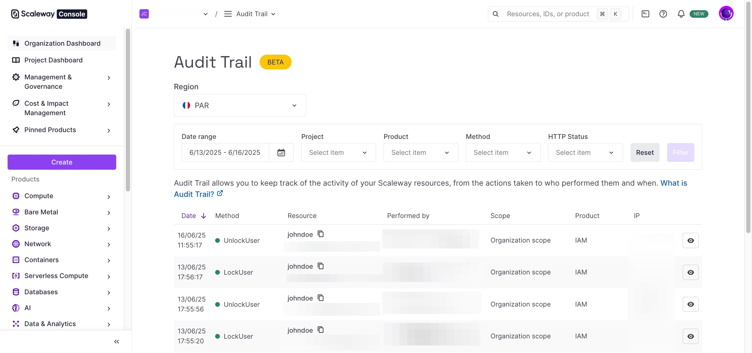Click the Containers product icon
This screenshot has width=752, height=353.
[x=16, y=260]
